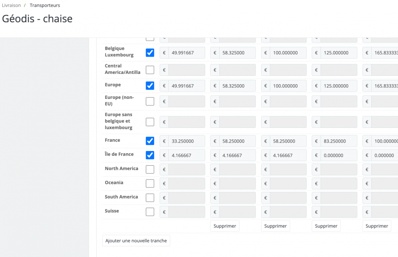The image size is (398, 257).
Task: Click the leftmost Supprimer button
Action: (225, 226)
